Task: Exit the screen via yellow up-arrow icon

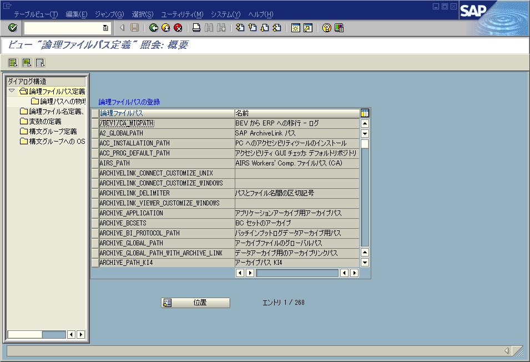Action: pos(165,28)
